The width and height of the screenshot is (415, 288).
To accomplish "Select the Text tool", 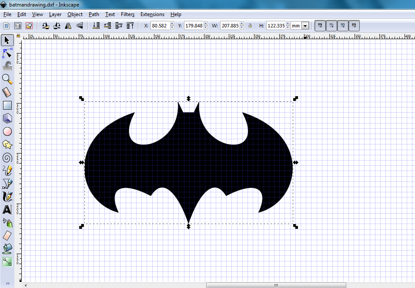I will [x=7, y=210].
